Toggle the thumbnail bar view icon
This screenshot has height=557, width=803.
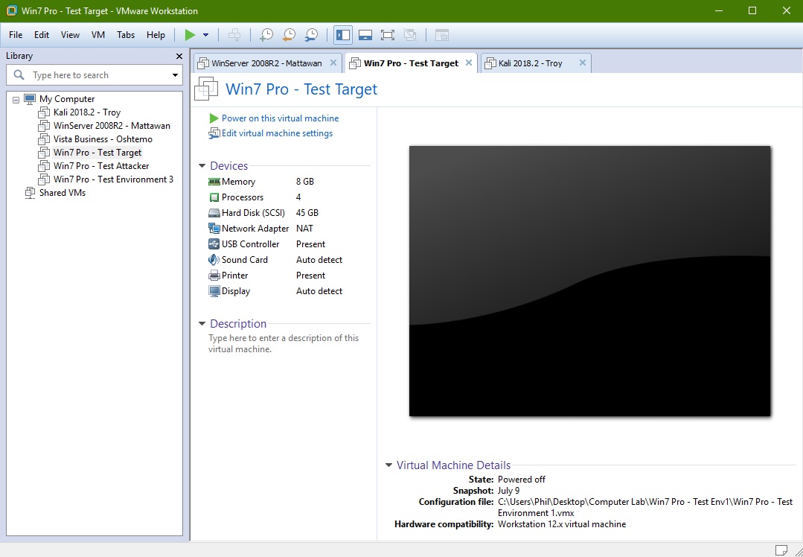pos(365,35)
